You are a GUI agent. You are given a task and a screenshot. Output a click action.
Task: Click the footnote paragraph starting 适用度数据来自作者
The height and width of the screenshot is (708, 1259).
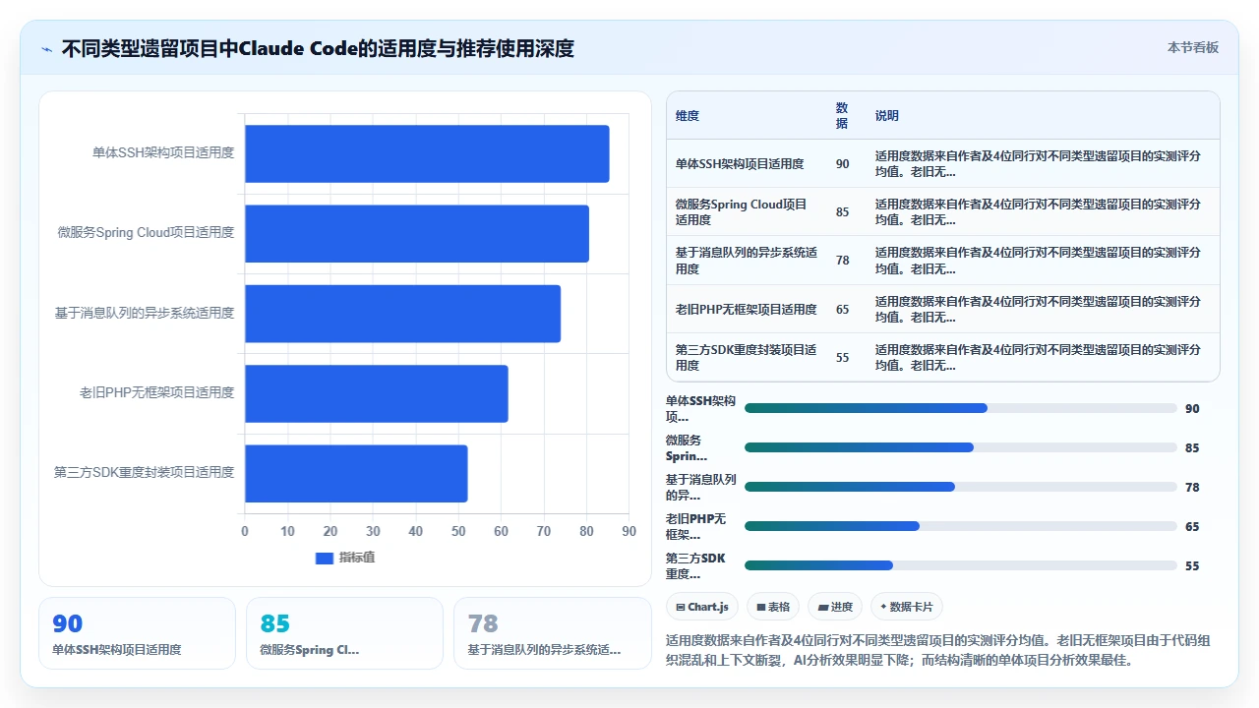coord(938,650)
